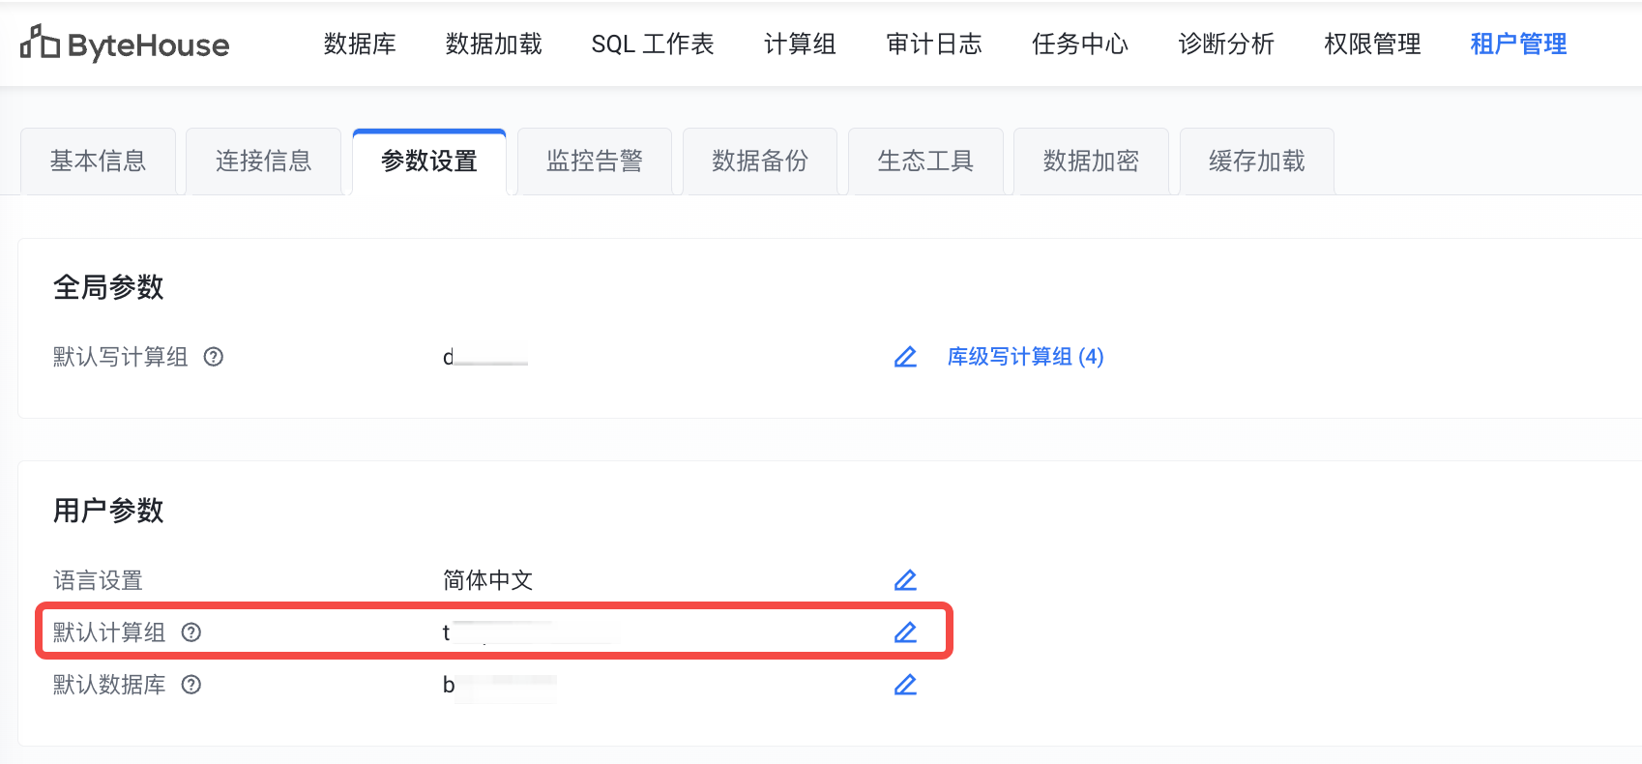
Task: Open the 数据库 menu
Action: 360,44
